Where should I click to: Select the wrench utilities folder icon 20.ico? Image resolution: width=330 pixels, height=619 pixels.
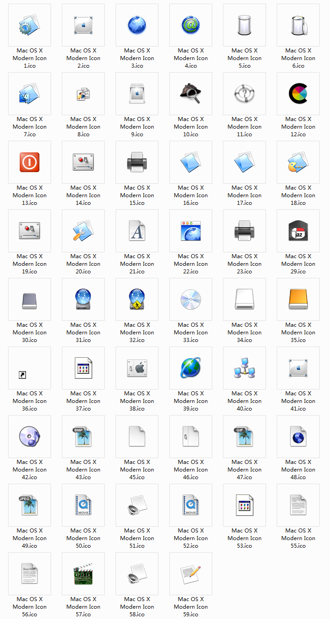(x=83, y=231)
